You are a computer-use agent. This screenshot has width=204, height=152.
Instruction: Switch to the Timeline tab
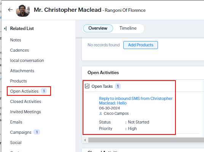click(x=128, y=28)
